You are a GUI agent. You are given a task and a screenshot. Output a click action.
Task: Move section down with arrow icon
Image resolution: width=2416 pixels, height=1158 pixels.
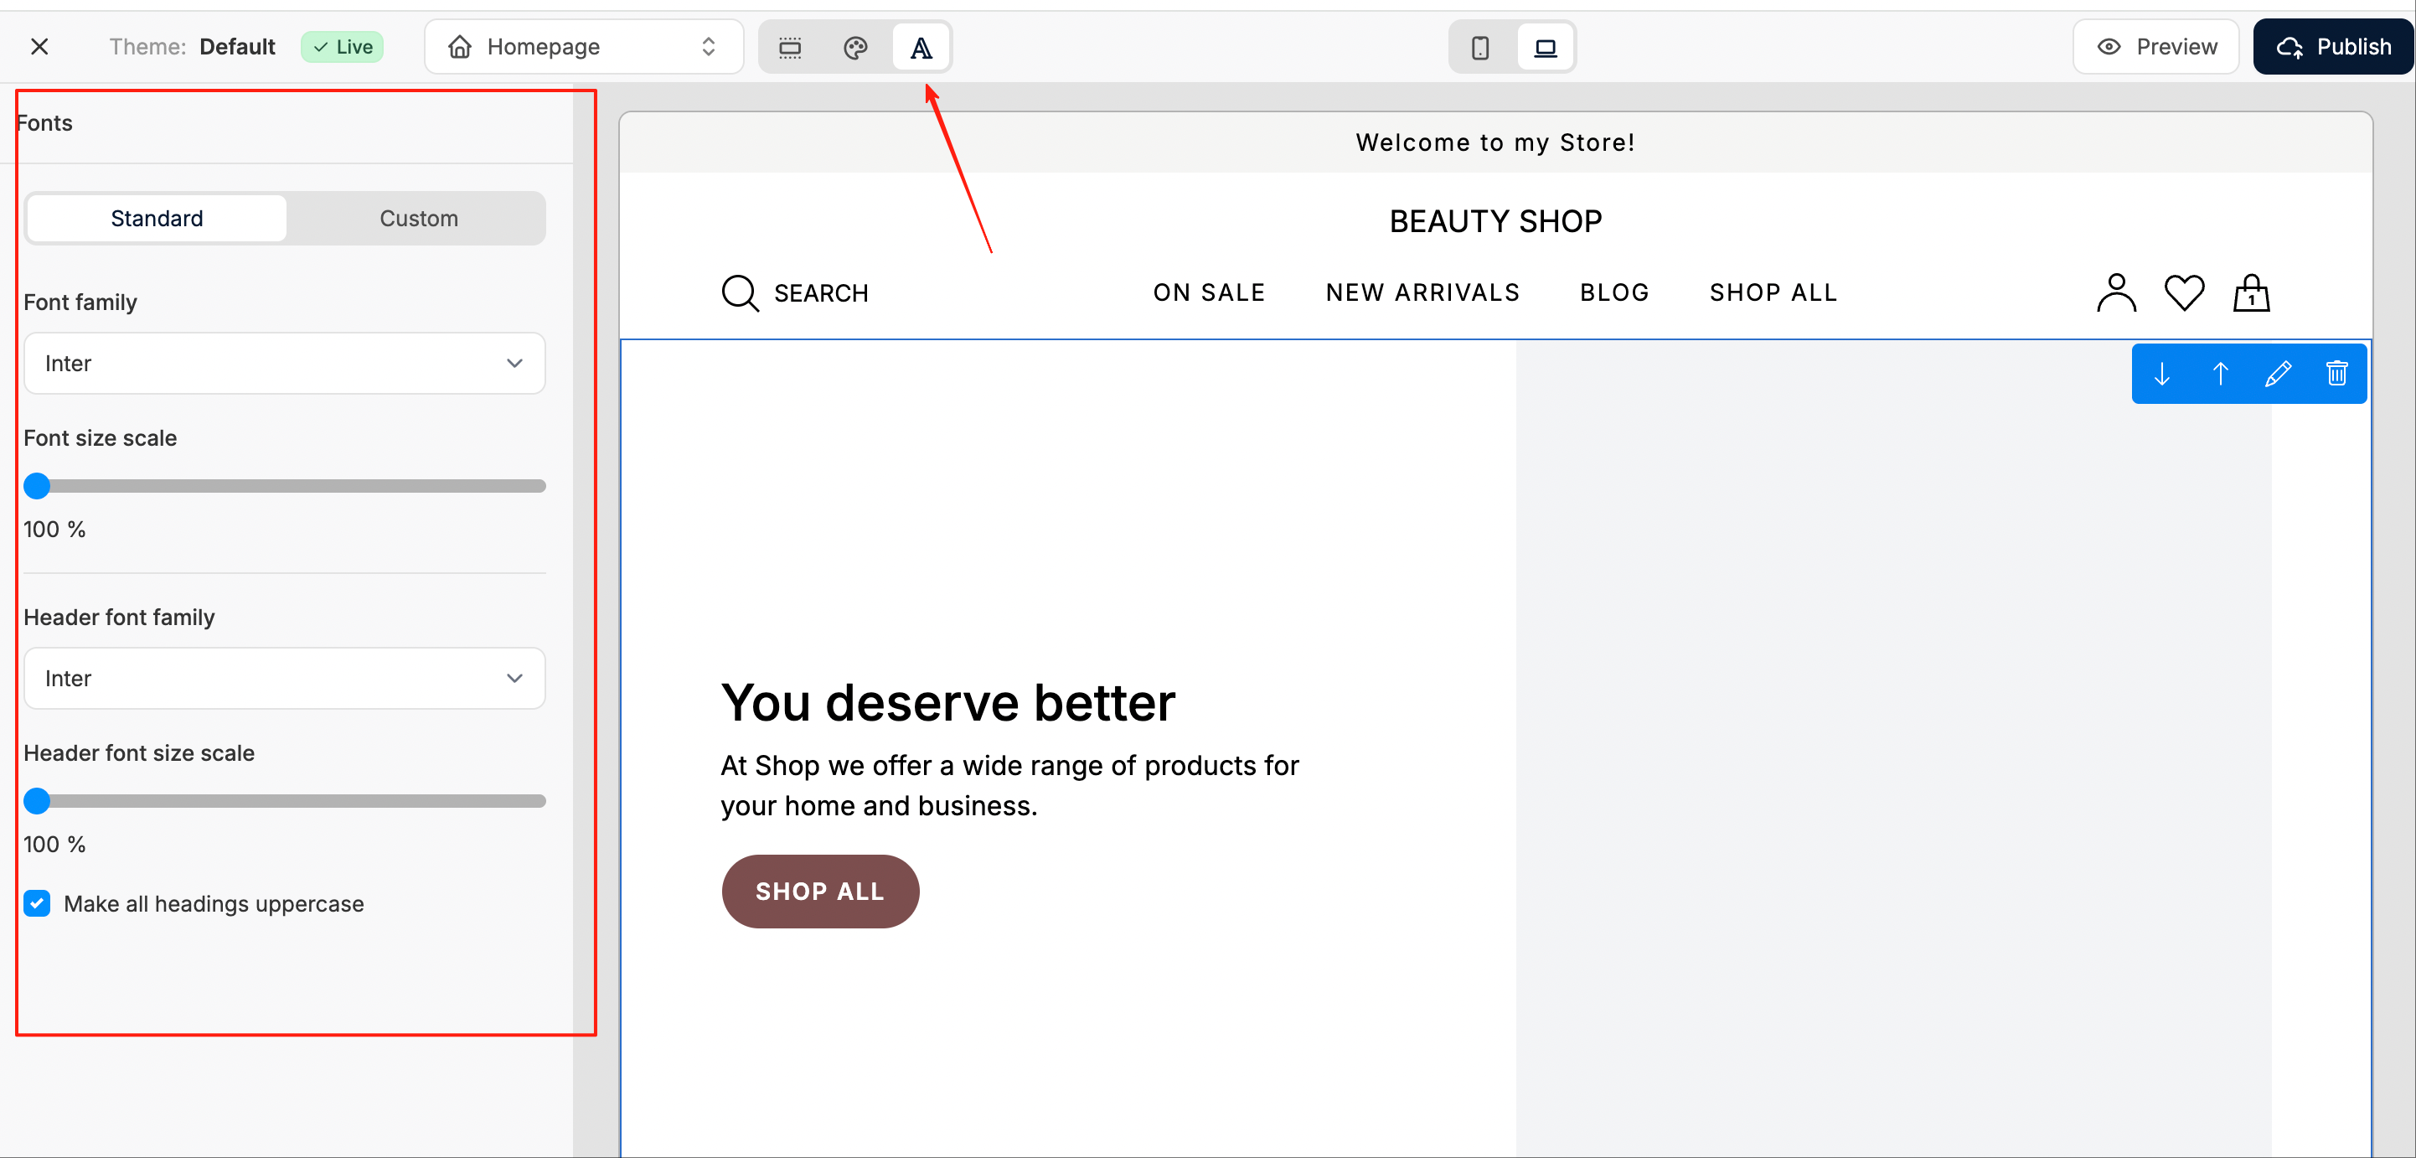(2162, 374)
